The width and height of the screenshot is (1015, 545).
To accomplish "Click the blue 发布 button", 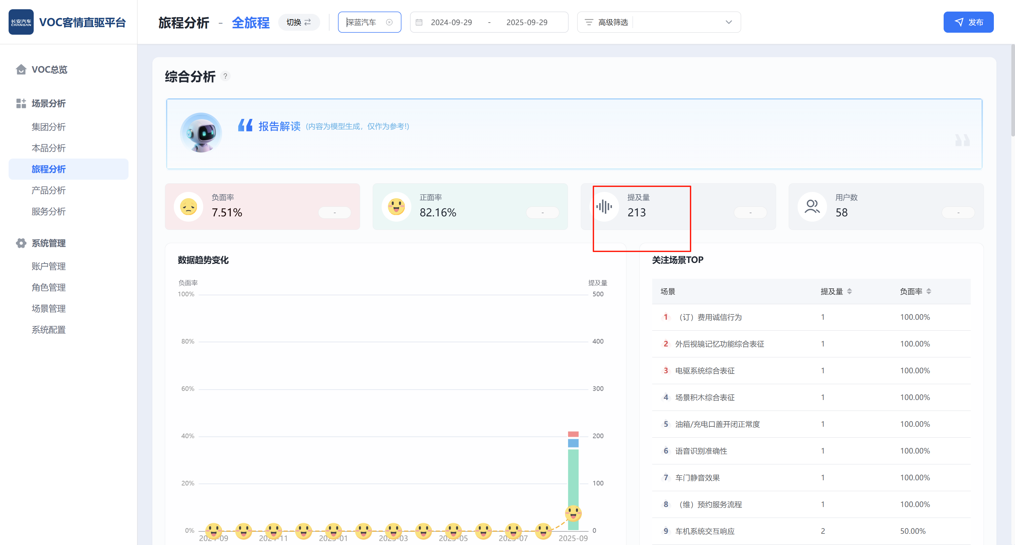I will pyautogui.click(x=968, y=22).
